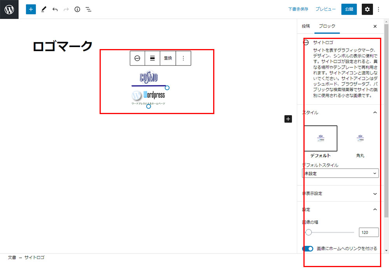Click the 画像の幅 slider handle
The width and height of the screenshot is (389, 271).
[308, 232]
